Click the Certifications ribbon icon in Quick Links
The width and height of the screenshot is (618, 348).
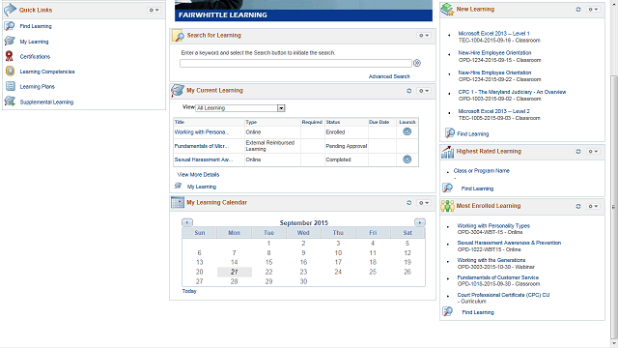click(9, 56)
